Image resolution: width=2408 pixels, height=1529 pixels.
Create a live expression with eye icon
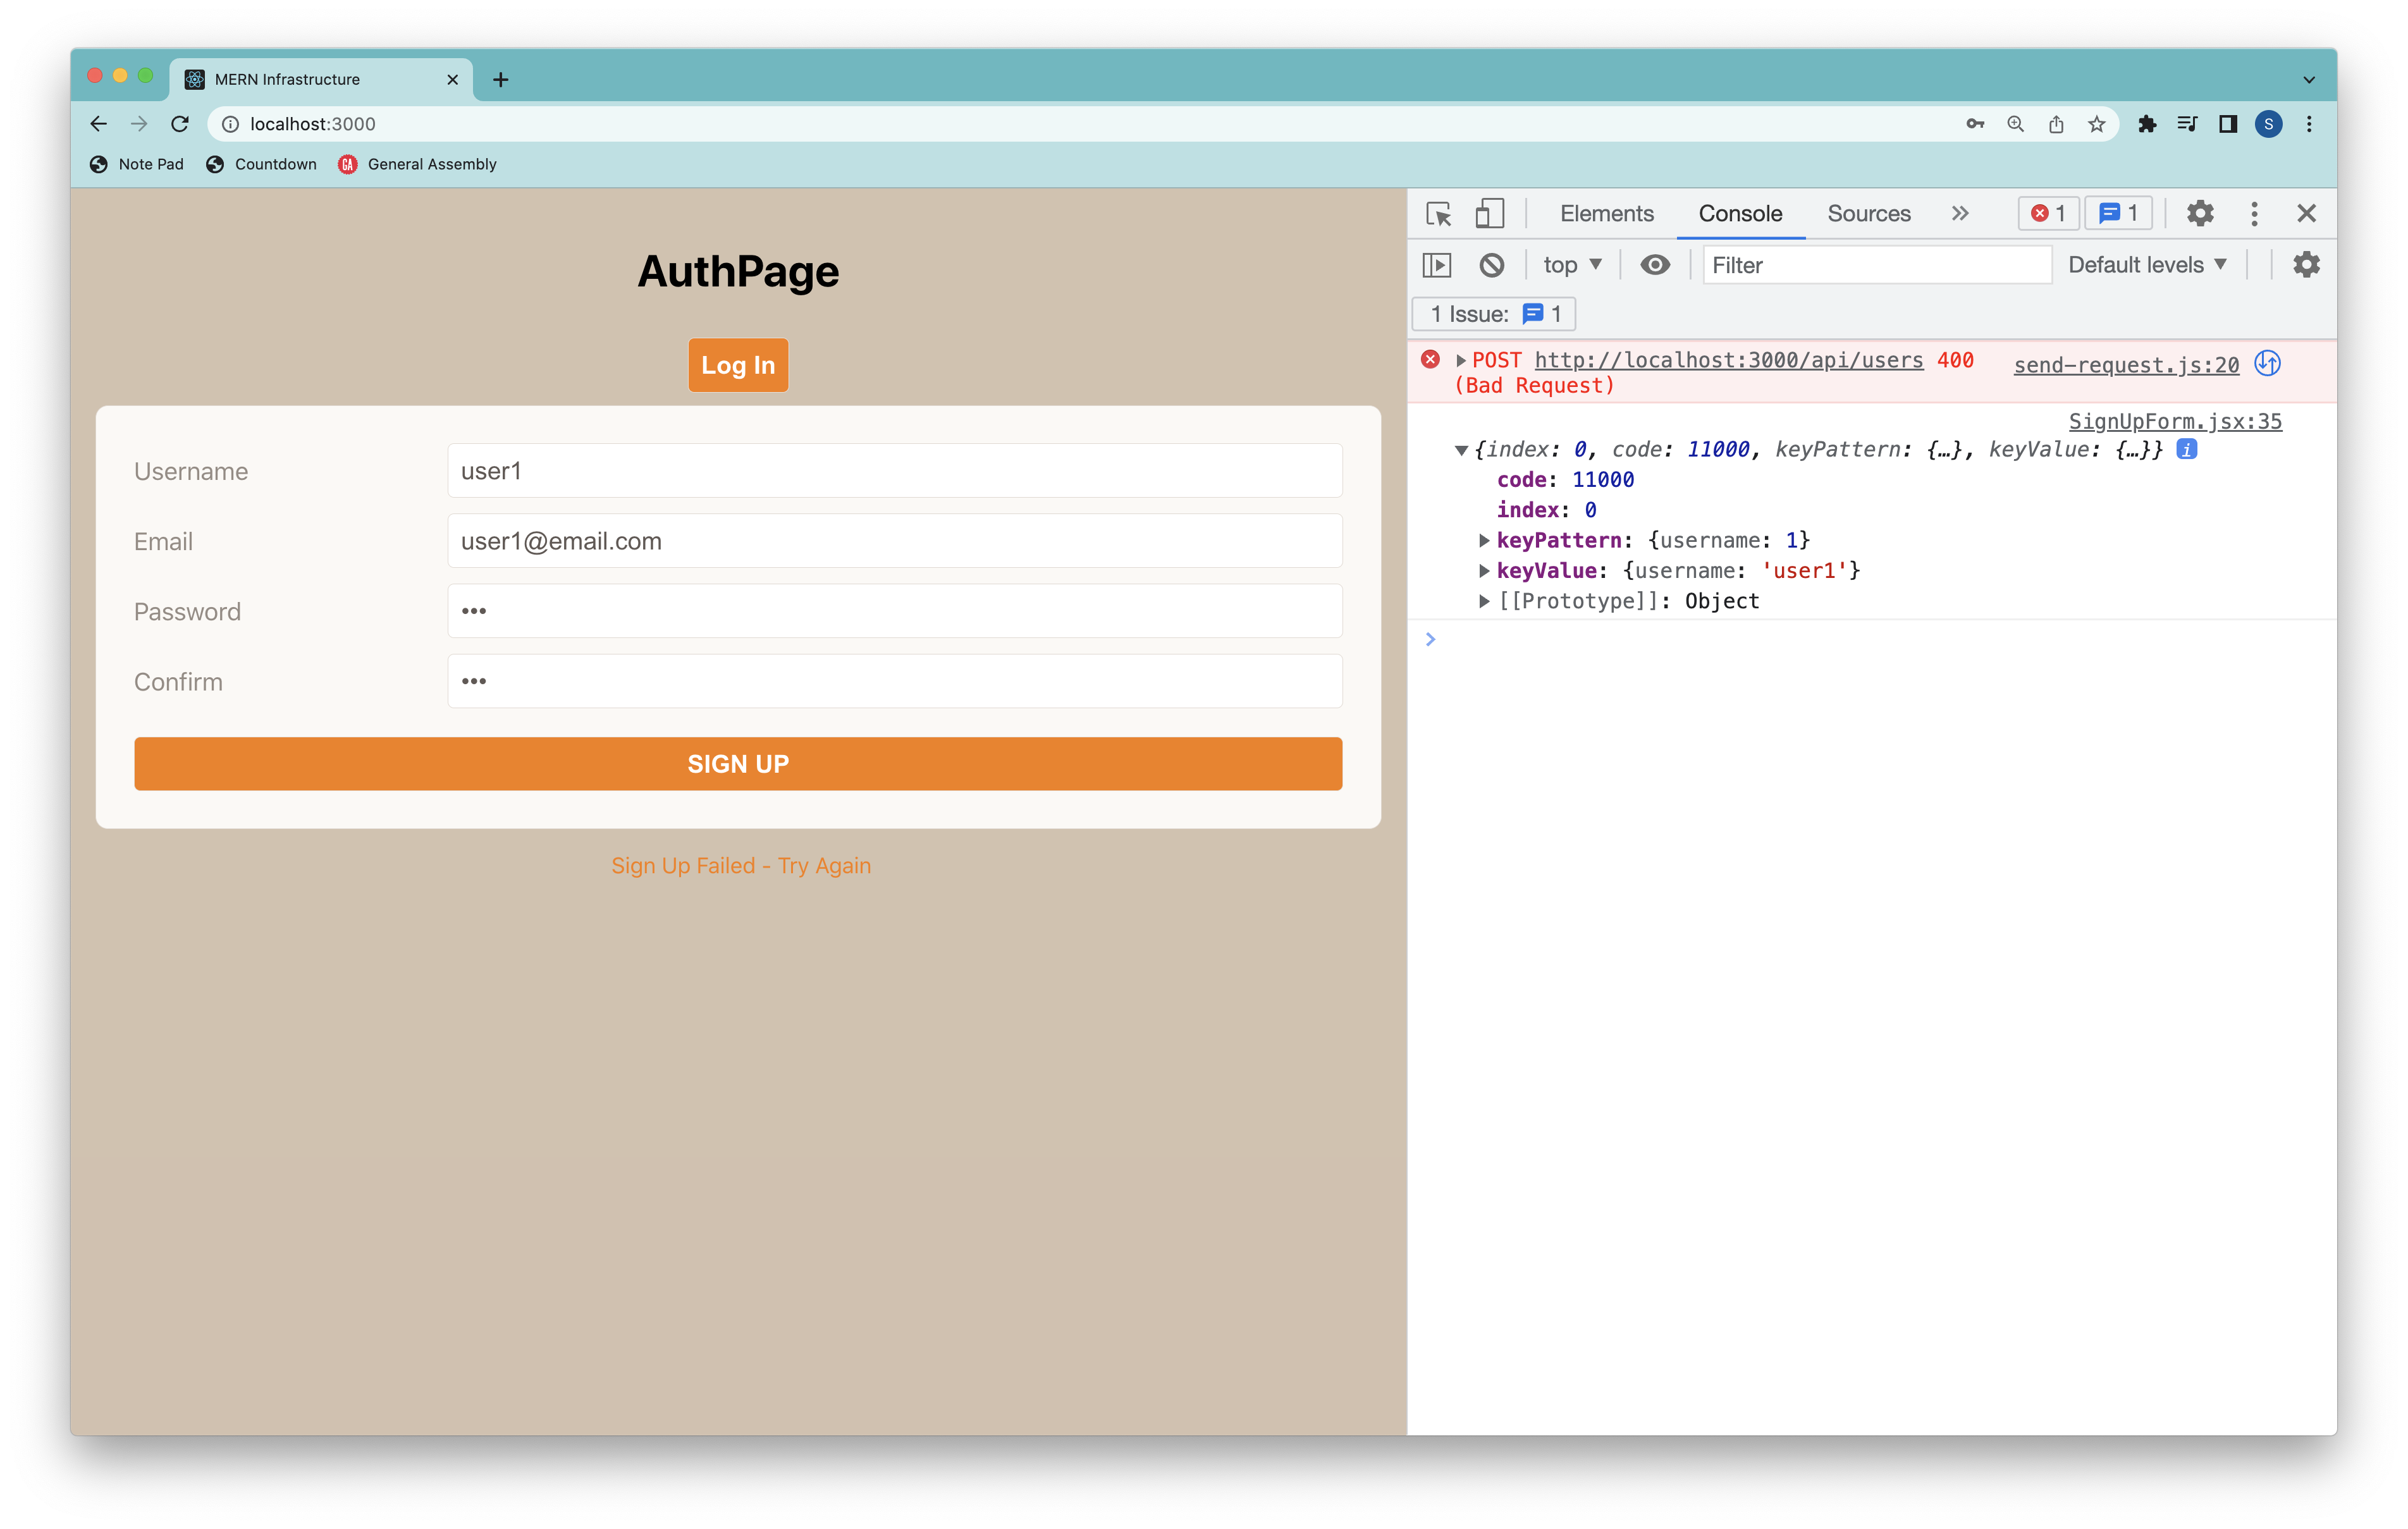[1654, 265]
